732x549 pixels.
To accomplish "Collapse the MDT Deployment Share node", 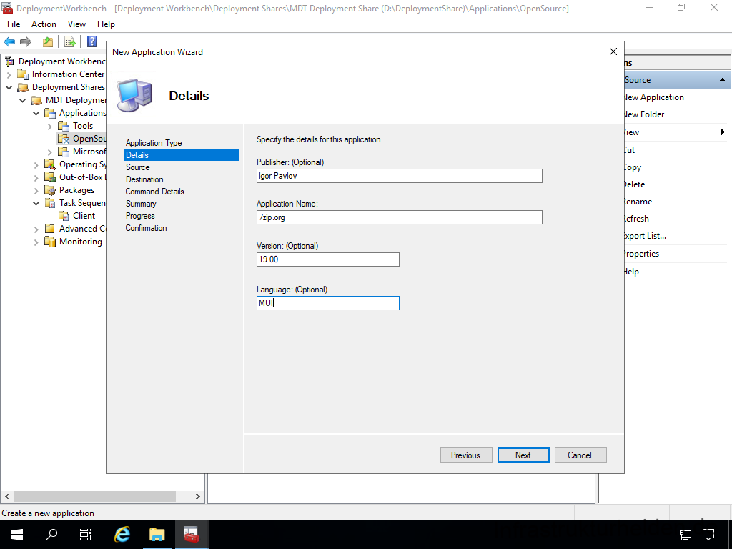I will [22, 100].
